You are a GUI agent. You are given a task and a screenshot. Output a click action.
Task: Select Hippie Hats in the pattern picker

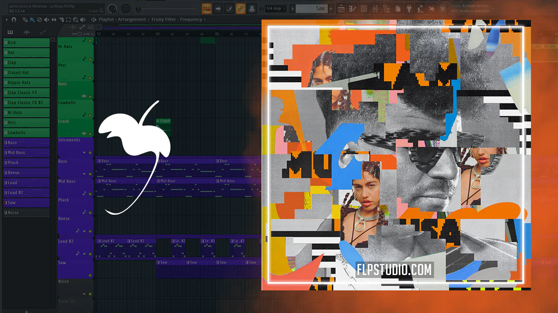point(27,83)
